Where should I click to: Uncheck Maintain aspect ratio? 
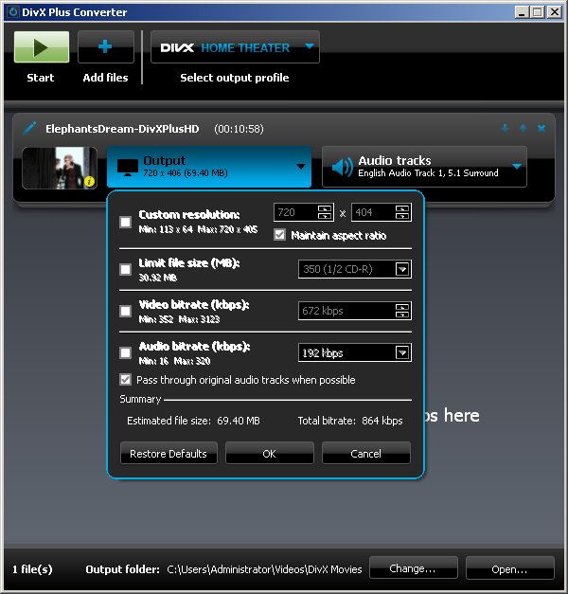[x=280, y=235]
